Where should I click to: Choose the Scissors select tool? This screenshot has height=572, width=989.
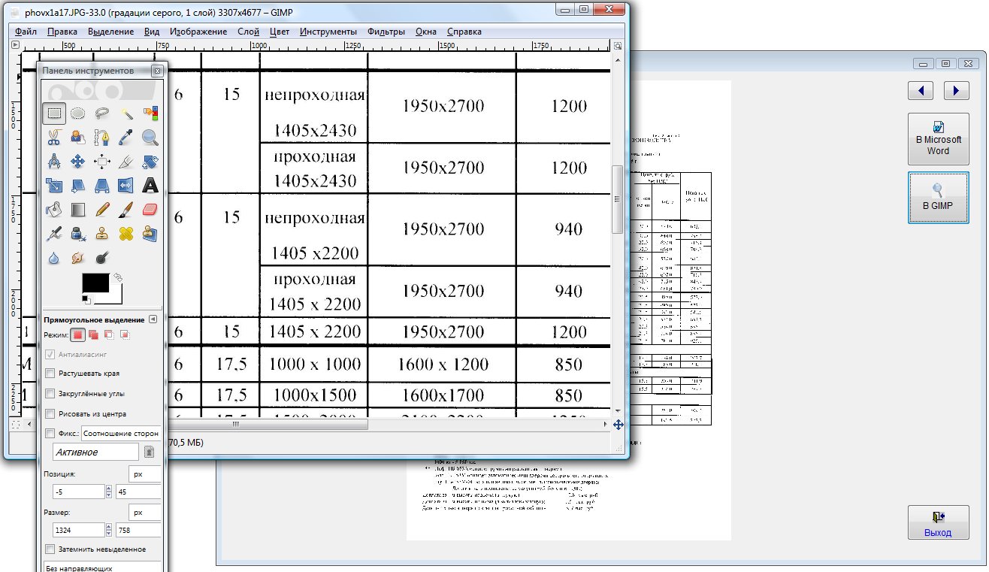pos(53,138)
